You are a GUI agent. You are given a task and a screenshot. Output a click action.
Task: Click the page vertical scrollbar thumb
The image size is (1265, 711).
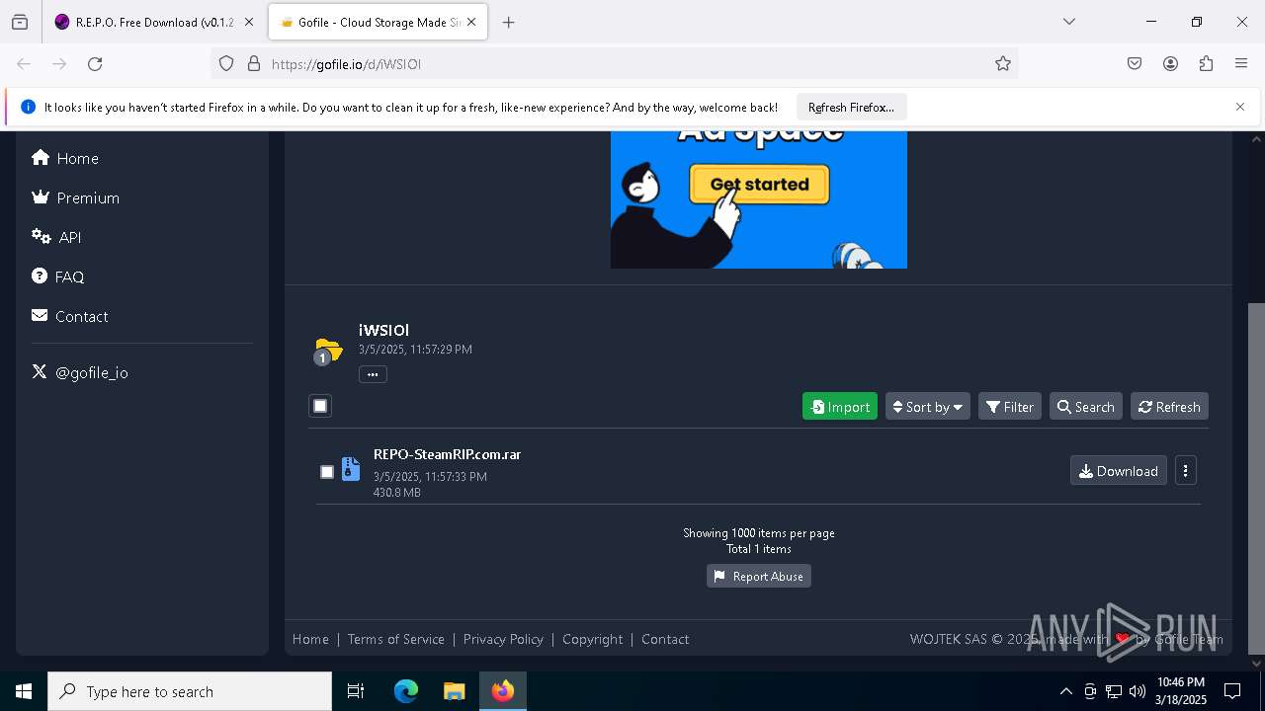click(1256, 478)
